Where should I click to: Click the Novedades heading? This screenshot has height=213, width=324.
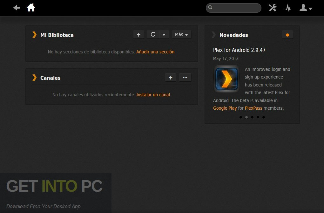[x=234, y=35]
